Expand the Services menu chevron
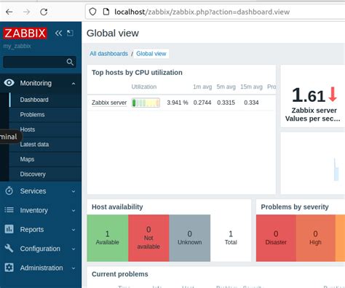Screen dimensions: 345x288 tap(74, 191)
